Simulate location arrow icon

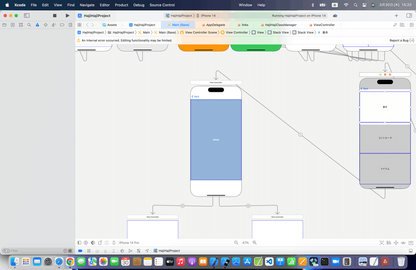147,251
